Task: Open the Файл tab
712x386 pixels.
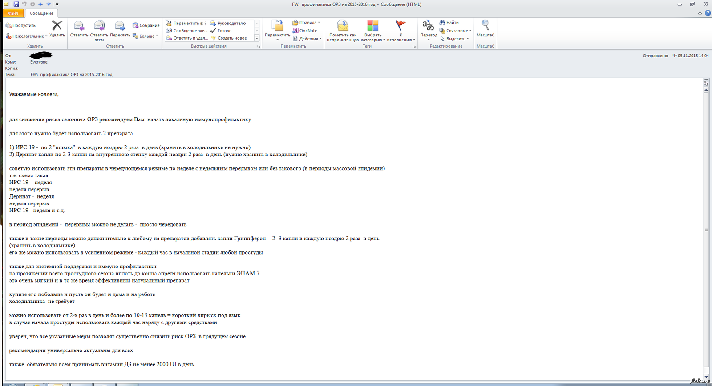Action: 13,13
